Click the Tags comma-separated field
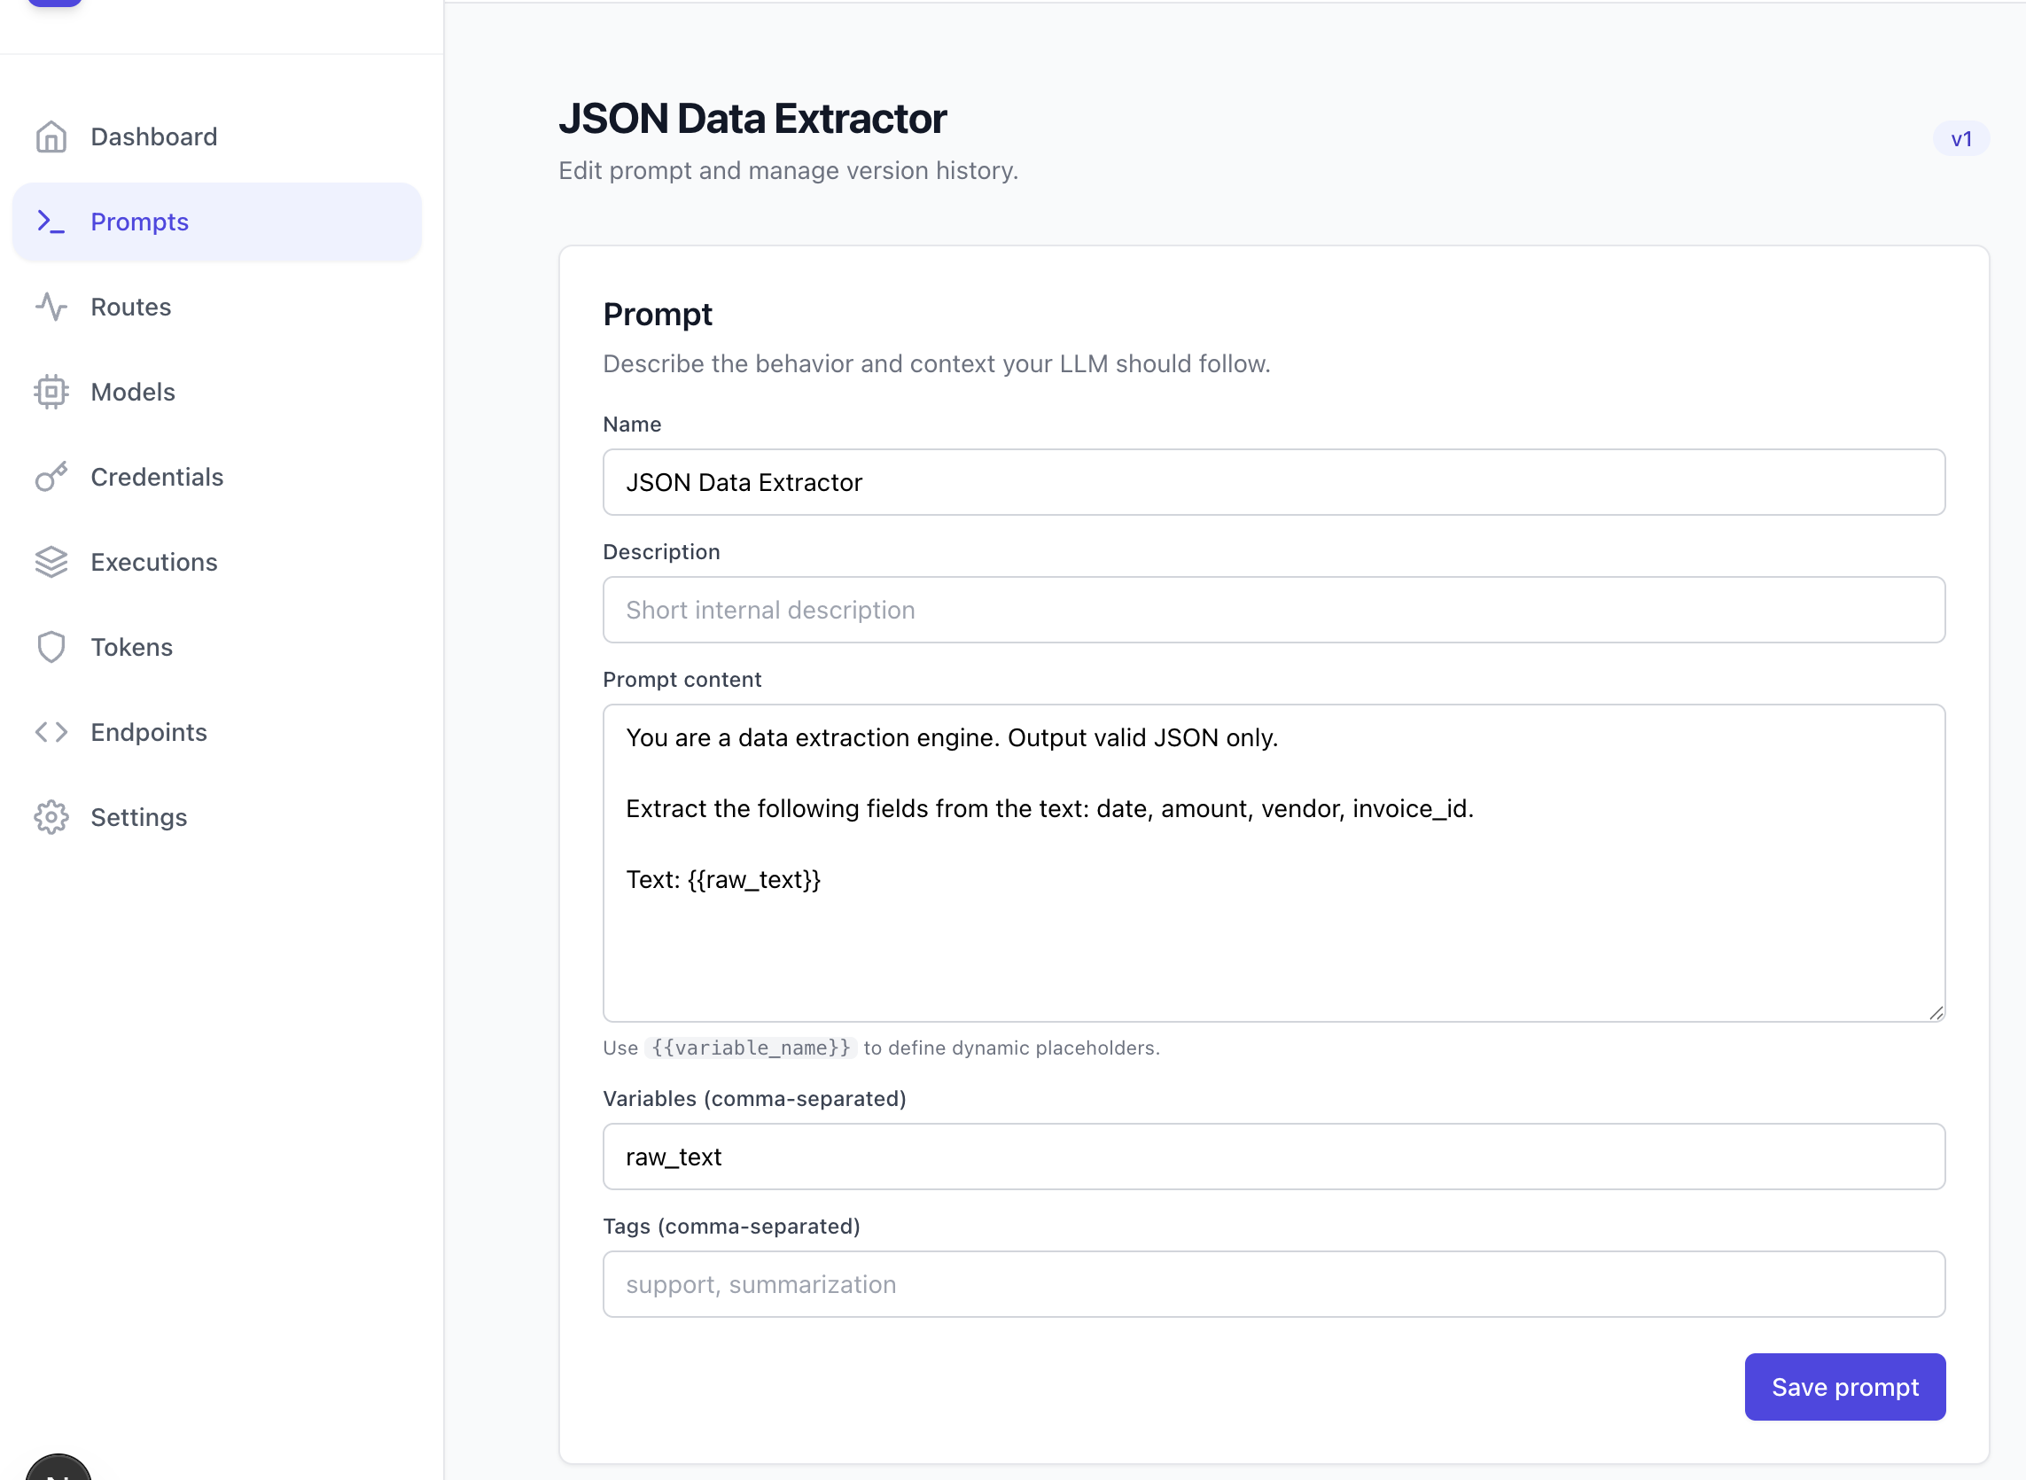 pyautogui.click(x=1273, y=1284)
